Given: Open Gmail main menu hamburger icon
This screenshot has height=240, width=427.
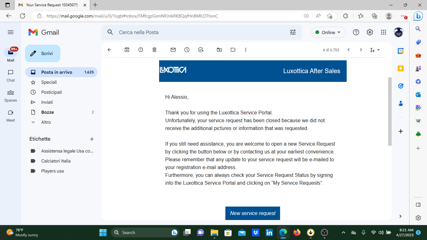Looking at the screenshot, I should 11,32.
